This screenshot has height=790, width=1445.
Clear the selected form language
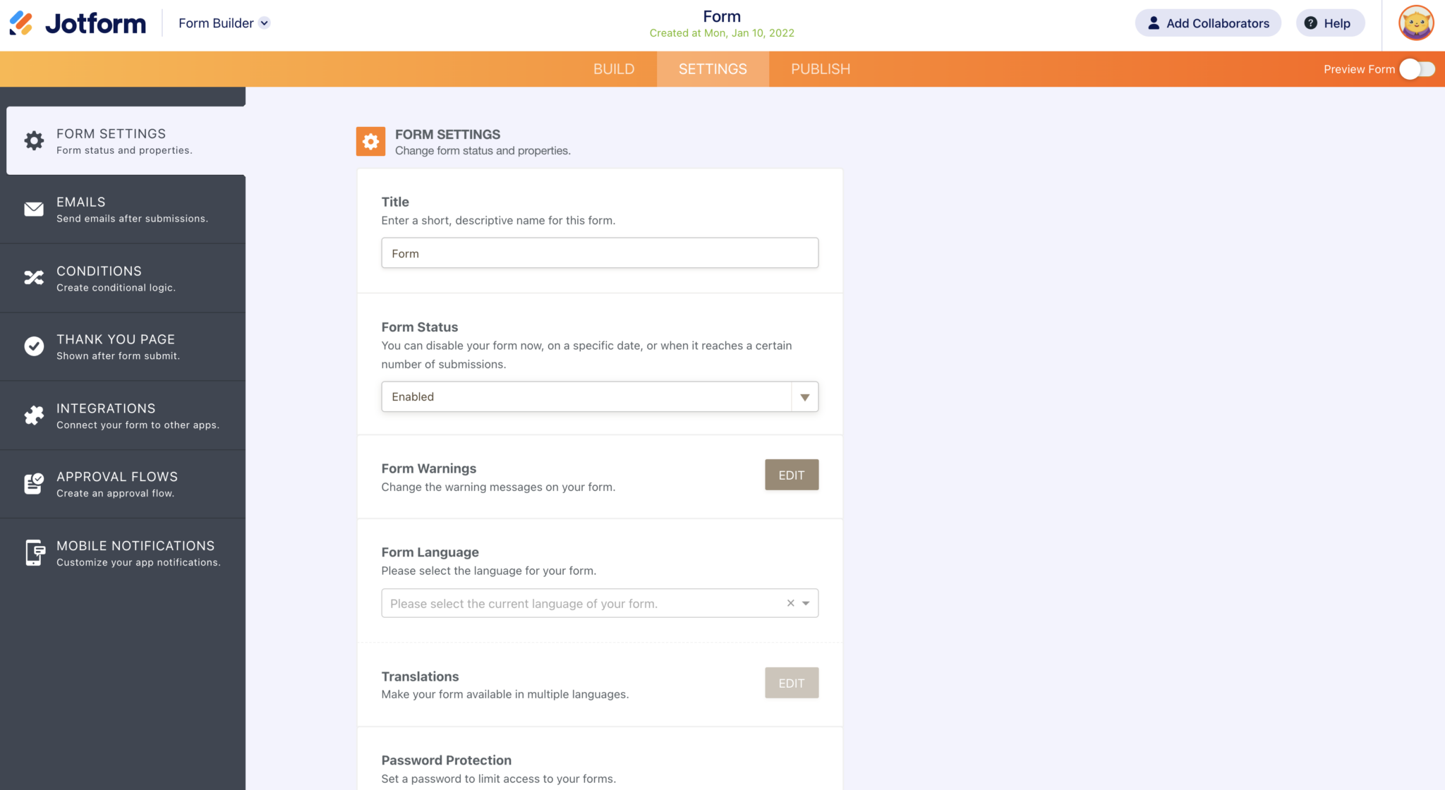(x=790, y=603)
